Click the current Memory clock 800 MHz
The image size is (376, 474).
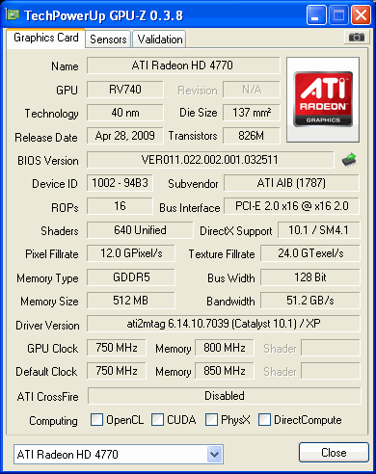pyautogui.click(x=225, y=348)
